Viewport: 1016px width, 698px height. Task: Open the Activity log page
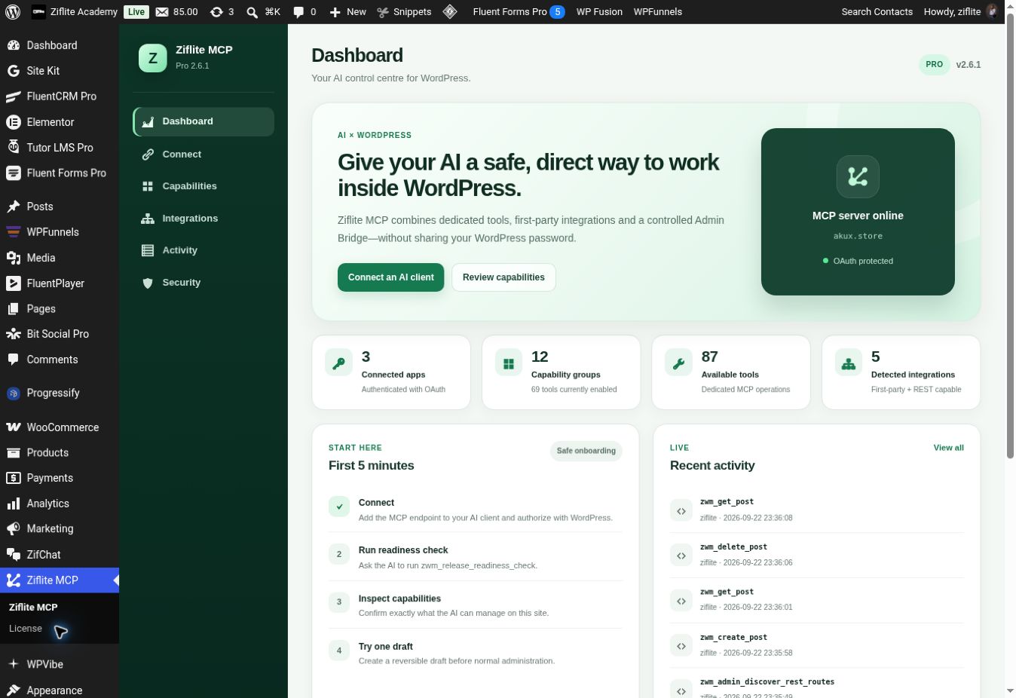point(204,250)
